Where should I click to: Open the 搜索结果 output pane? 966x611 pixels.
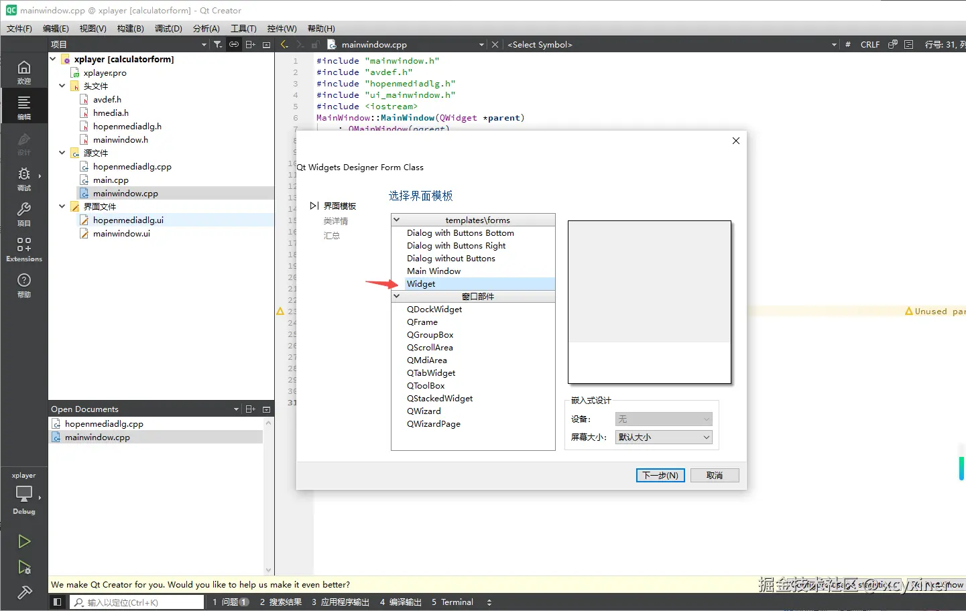[x=281, y=602]
